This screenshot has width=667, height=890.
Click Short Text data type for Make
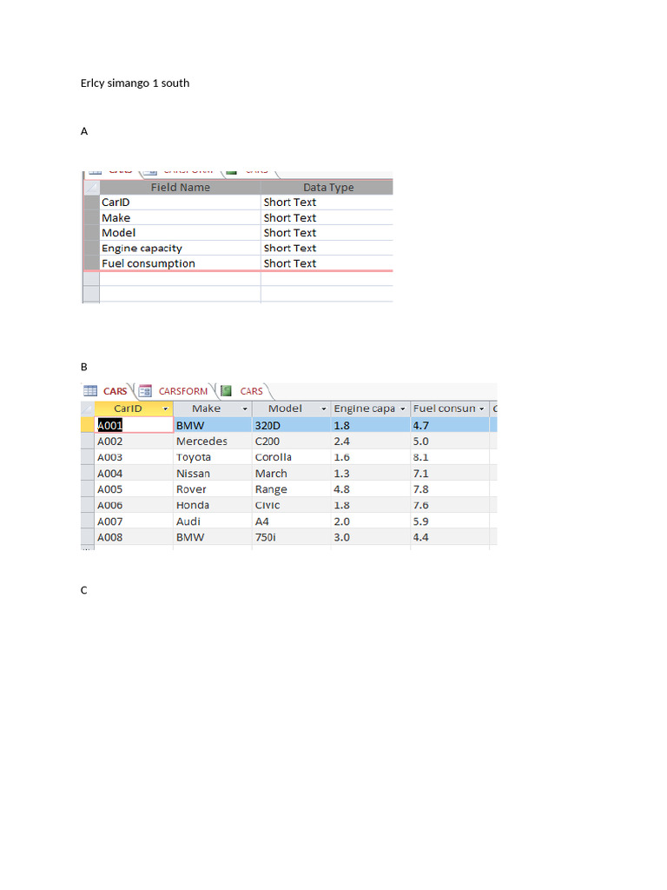coord(327,217)
